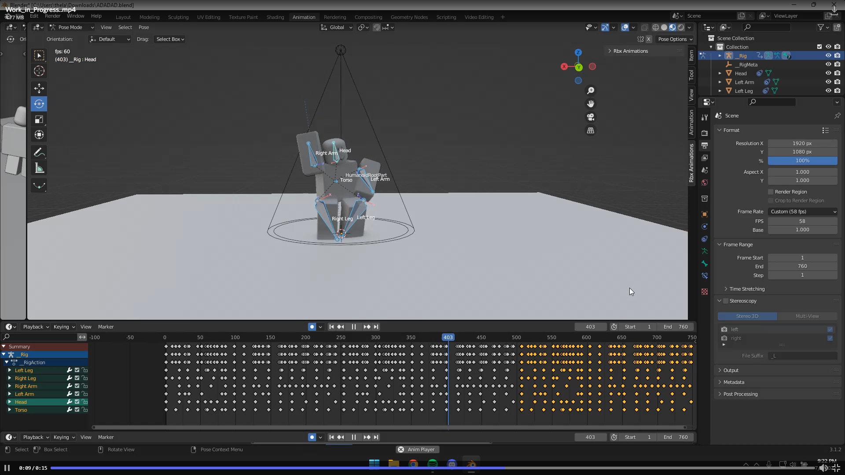This screenshot has height=475, width=845.
Task: Toggle the Stereoscopy checkbox
Action: pos(726,301)
